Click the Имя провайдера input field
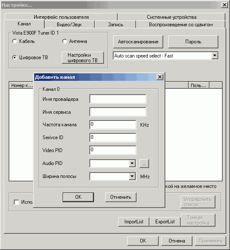 (118, 99)
